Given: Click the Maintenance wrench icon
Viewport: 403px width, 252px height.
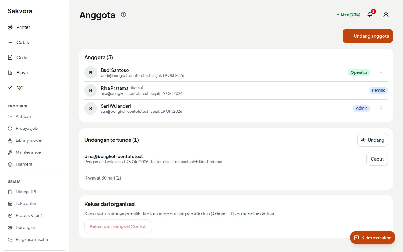Looking at the screenshot, I should pos(10,152).
